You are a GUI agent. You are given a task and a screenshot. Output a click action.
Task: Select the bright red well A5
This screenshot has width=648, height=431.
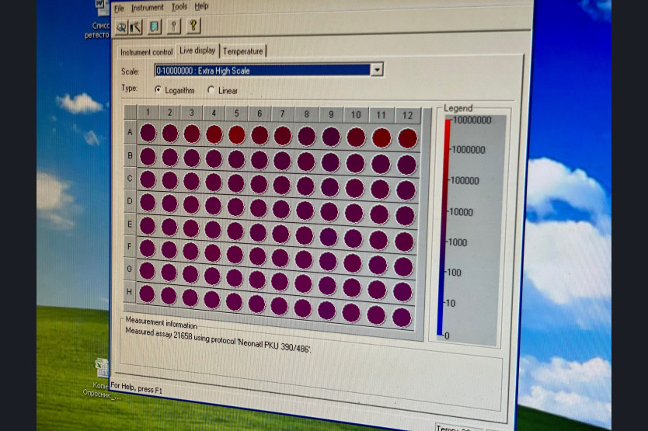click(x=237, y=135)
